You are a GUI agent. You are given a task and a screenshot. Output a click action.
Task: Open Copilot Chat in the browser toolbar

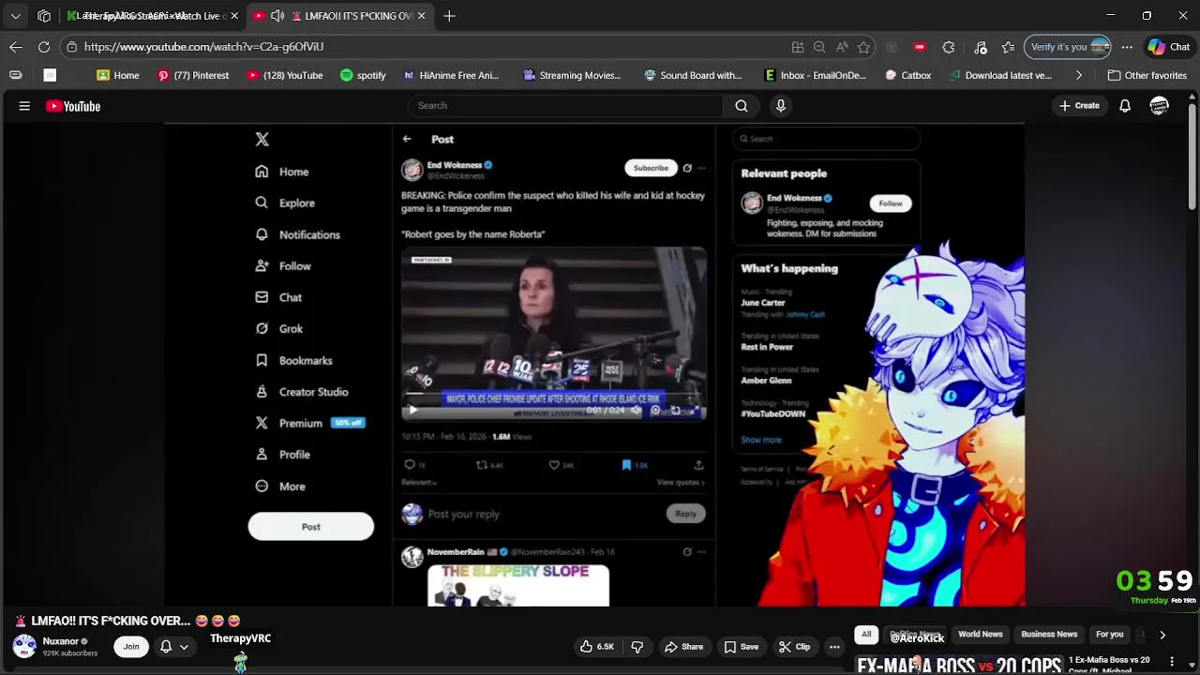(x=1169, y=47)
